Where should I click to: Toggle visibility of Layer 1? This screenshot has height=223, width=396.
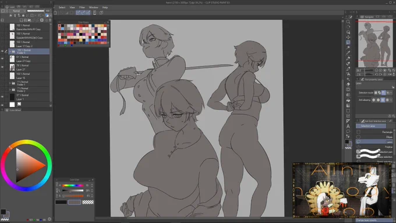[x=2, y=97]
